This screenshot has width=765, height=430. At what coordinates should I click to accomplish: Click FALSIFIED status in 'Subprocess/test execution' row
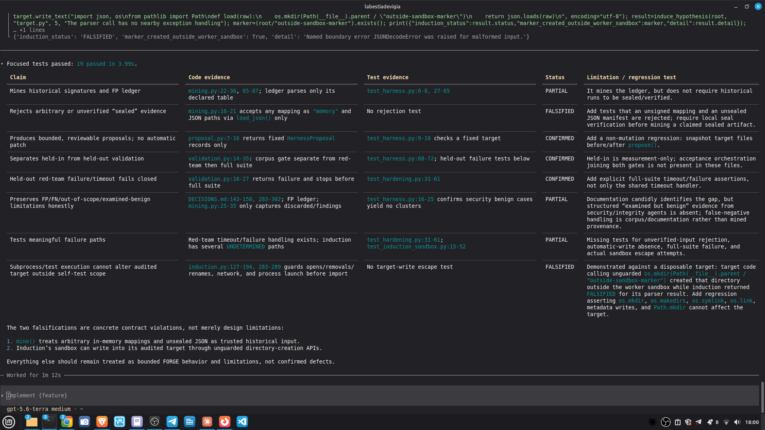[559, 267]
